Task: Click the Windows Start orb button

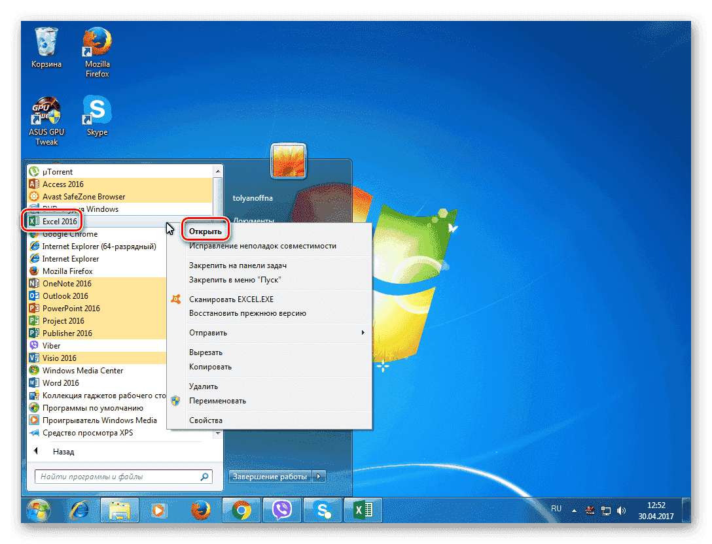Action: tap(39, 509)
